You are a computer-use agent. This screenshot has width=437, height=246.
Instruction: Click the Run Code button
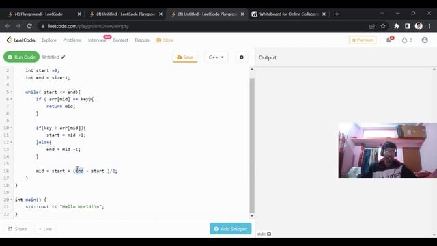click(x=21, y=57)
